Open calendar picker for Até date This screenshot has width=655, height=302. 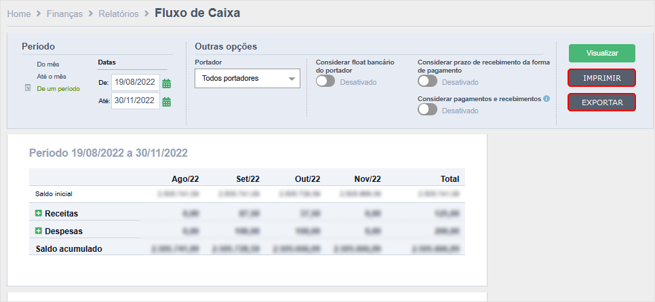[x=166, y=102]
